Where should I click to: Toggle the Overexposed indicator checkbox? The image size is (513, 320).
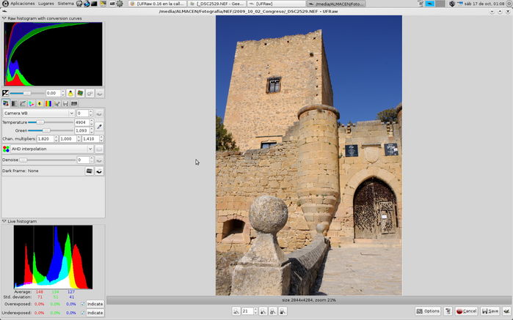click(83, 304)
